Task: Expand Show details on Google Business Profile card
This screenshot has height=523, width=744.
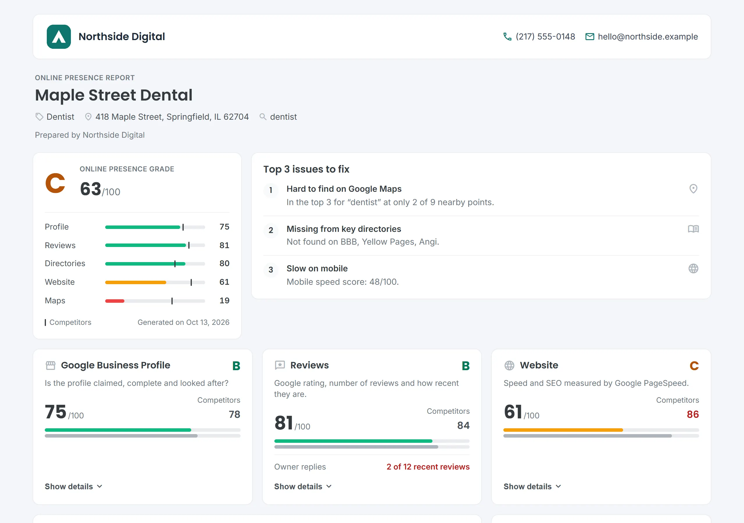Action: click(x=74, y=486)
